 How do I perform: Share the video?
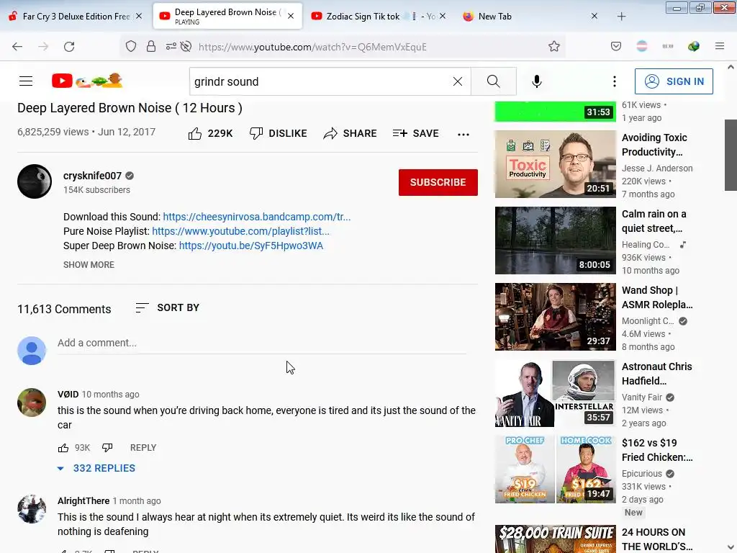[351, 133]
